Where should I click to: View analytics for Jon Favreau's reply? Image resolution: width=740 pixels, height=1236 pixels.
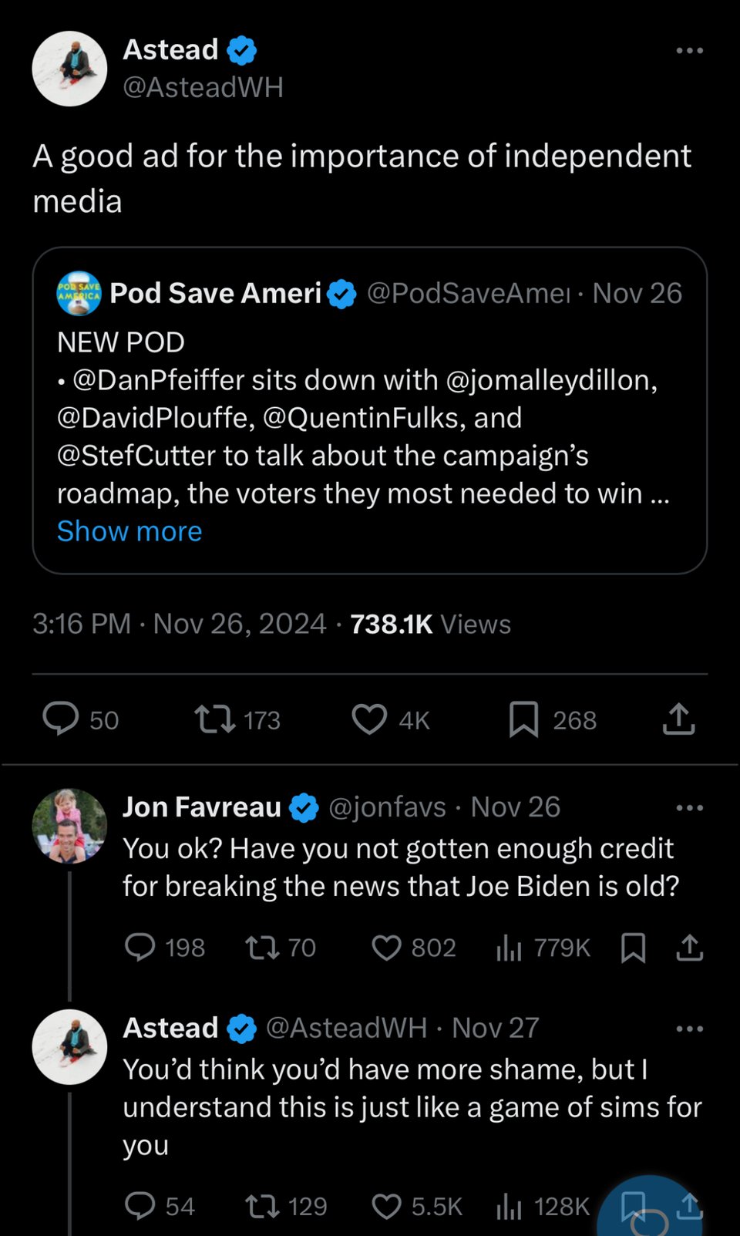coord(509,947)
